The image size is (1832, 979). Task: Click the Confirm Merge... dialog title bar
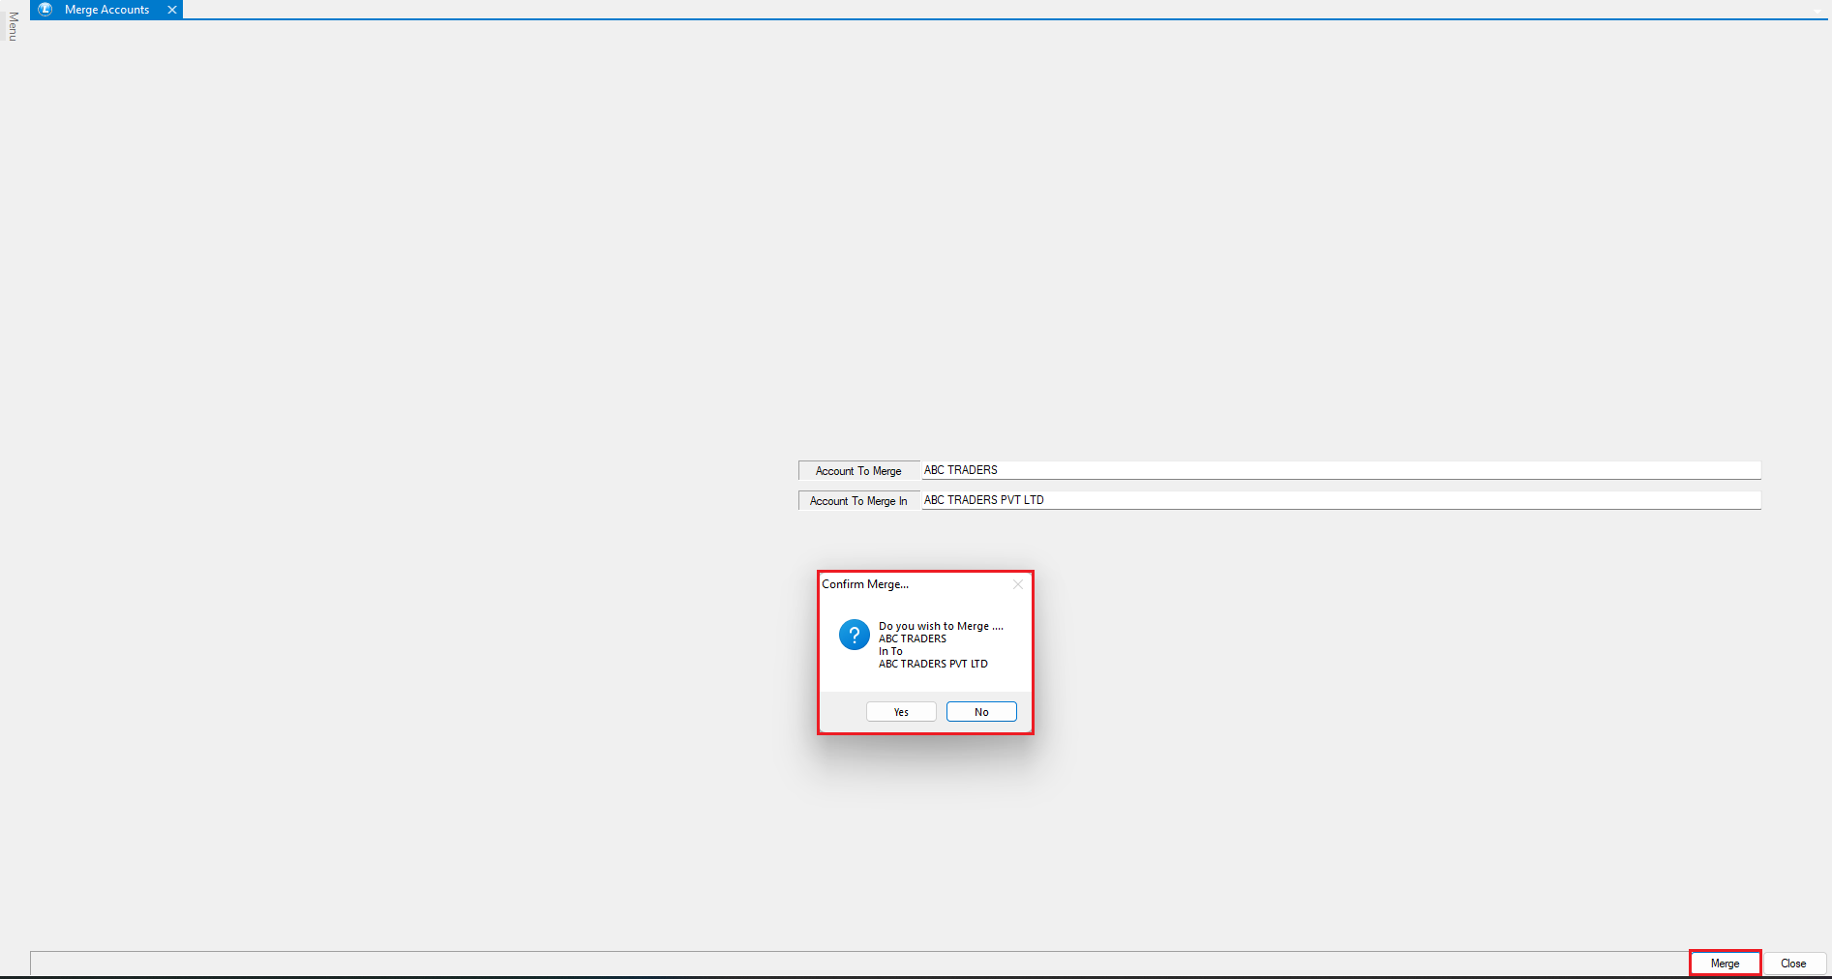(910, 584)
